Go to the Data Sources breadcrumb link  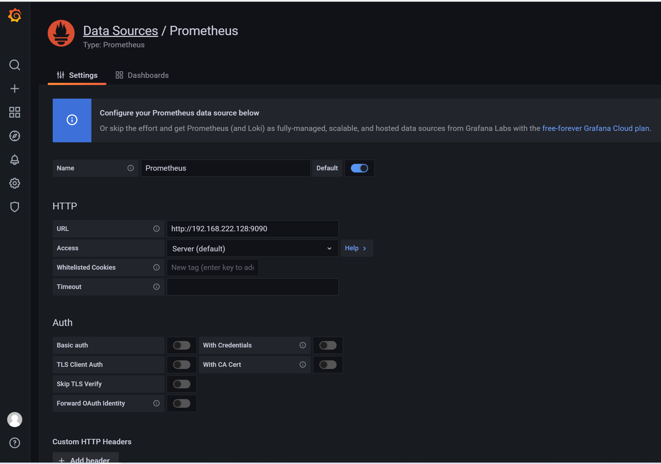[x=120, y=31]
